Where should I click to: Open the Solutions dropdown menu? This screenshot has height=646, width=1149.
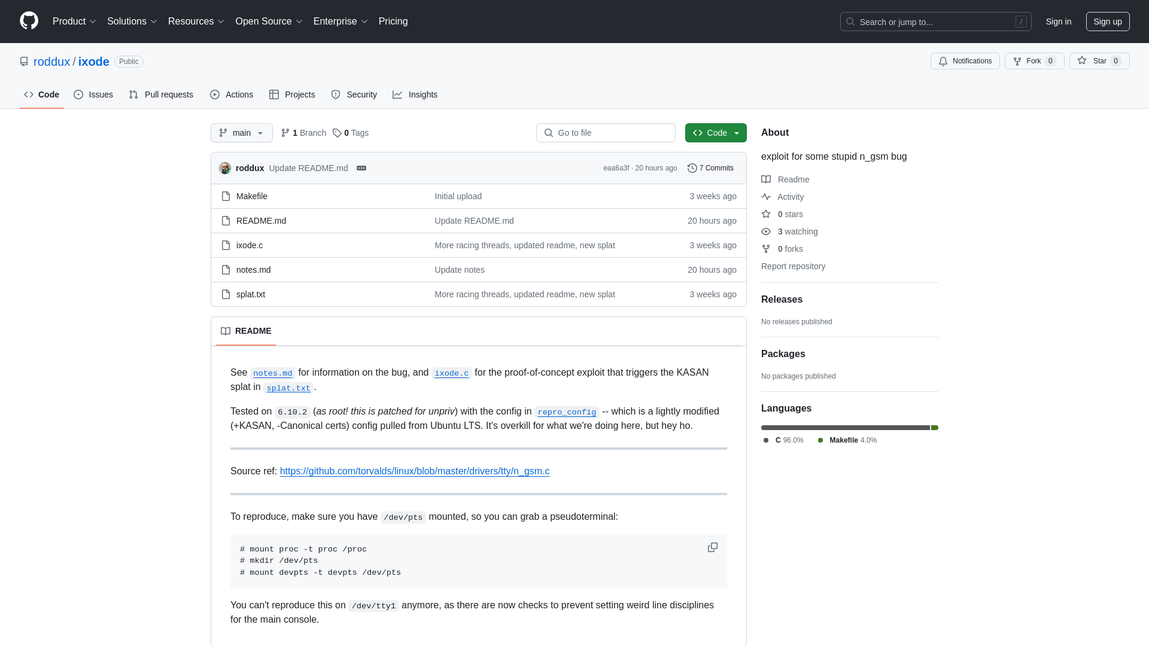tap(131, 22)
